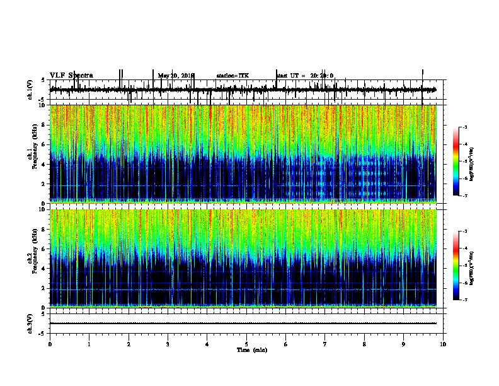The image size is (499, 386).
Task: Click time axis tick label "7"
Action: [325, 344]
